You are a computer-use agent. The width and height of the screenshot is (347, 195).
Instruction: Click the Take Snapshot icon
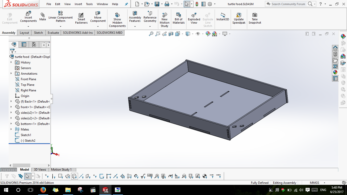[255, 18]
